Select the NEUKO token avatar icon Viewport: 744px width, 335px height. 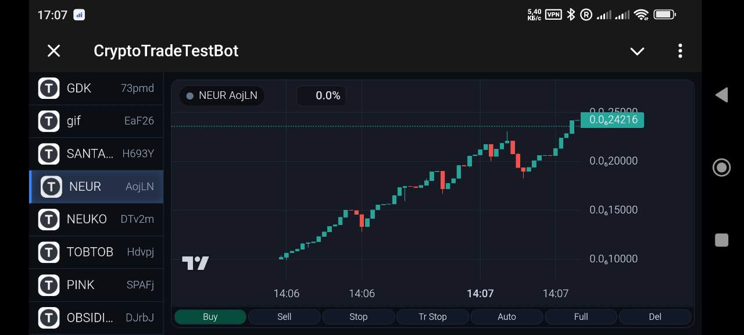[49, 219]
